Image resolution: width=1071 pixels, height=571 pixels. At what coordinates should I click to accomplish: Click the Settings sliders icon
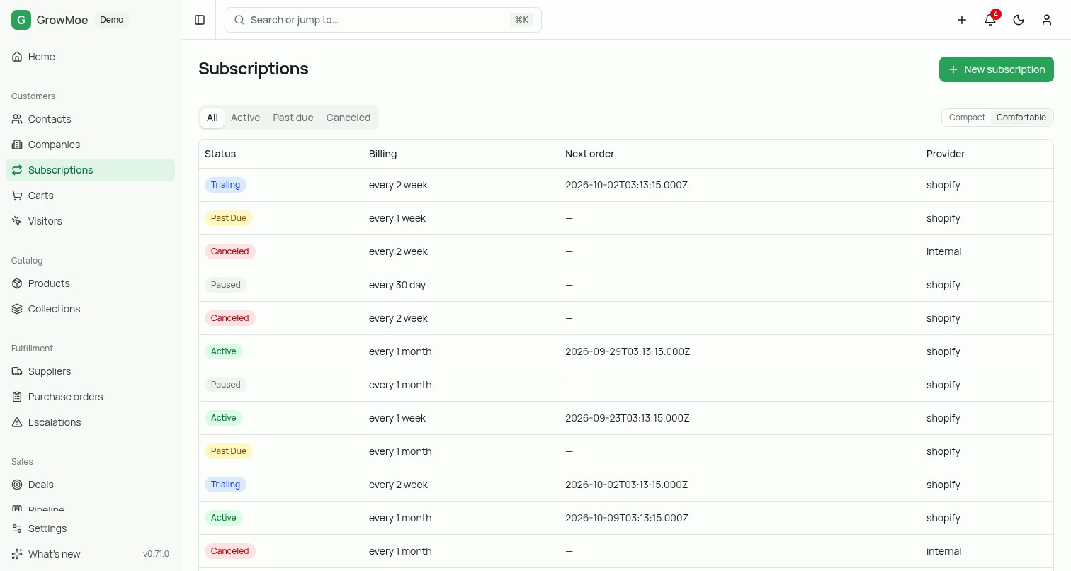click(x=17, y=528)
